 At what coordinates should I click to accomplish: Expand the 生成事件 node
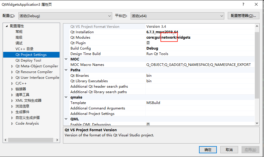(x=12, y=112)
